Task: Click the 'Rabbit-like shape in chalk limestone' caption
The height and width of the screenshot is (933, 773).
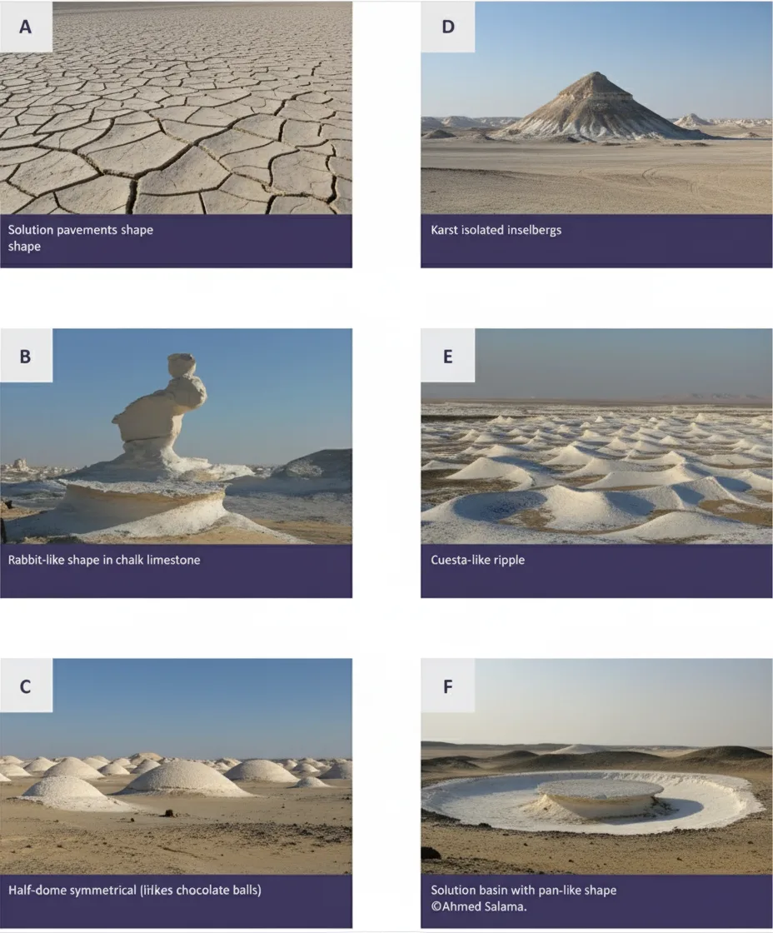Action: click(104, 560)
